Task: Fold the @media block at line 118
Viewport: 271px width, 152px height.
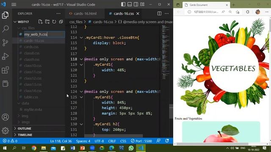Action: click(x=81, y=59)
